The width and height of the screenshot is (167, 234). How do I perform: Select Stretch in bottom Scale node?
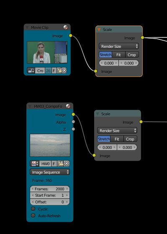pyautogui.click(x=104, y=139)
